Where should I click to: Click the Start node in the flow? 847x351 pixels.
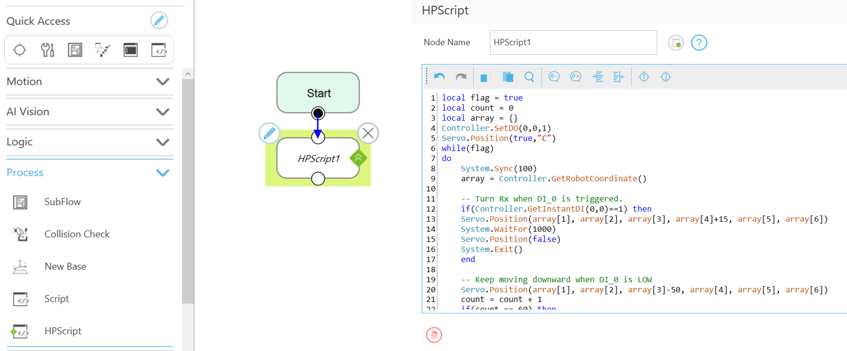tap(318, 92)
